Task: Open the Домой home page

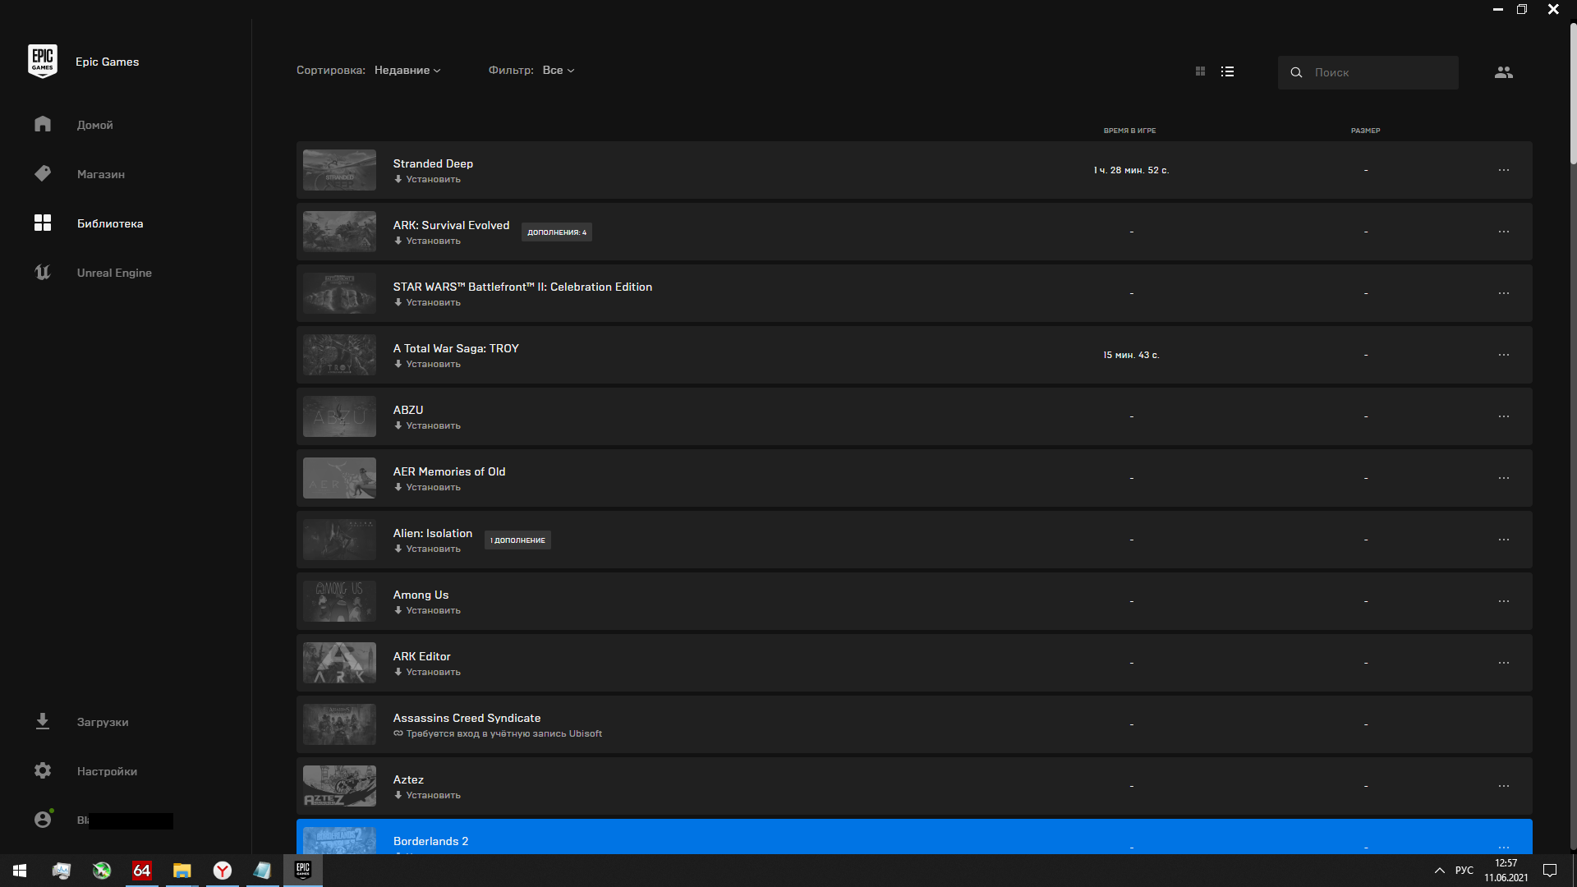Action: click(94, 125)
